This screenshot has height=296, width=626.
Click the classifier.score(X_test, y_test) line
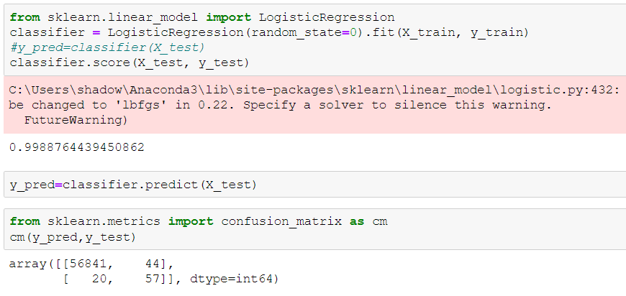click(x=129, y=63)
